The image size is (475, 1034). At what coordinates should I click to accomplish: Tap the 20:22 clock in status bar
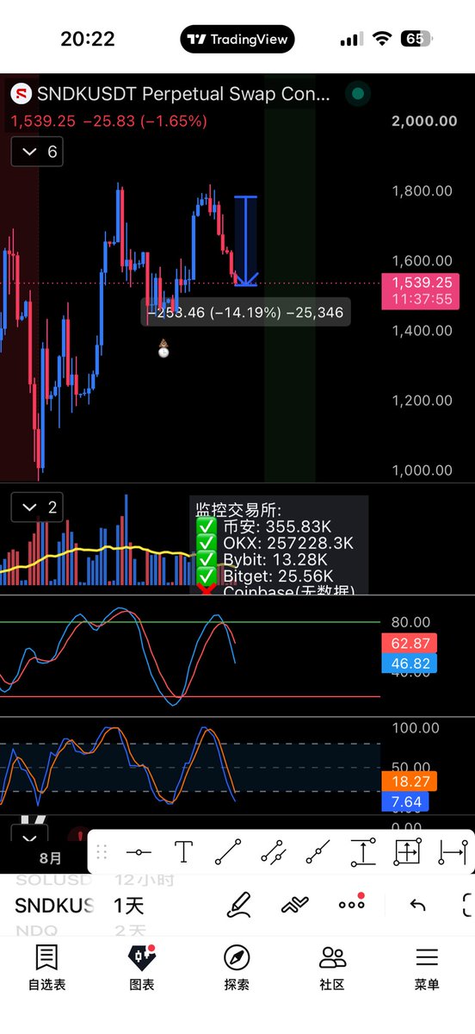pos(87,39)
